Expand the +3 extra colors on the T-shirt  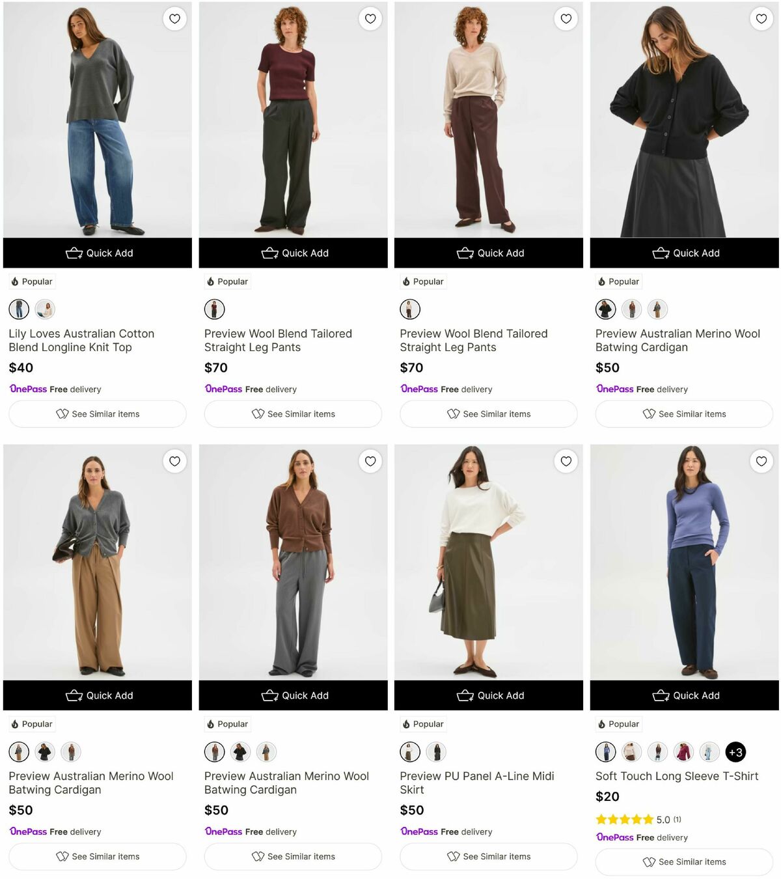[x=735, y=751]
